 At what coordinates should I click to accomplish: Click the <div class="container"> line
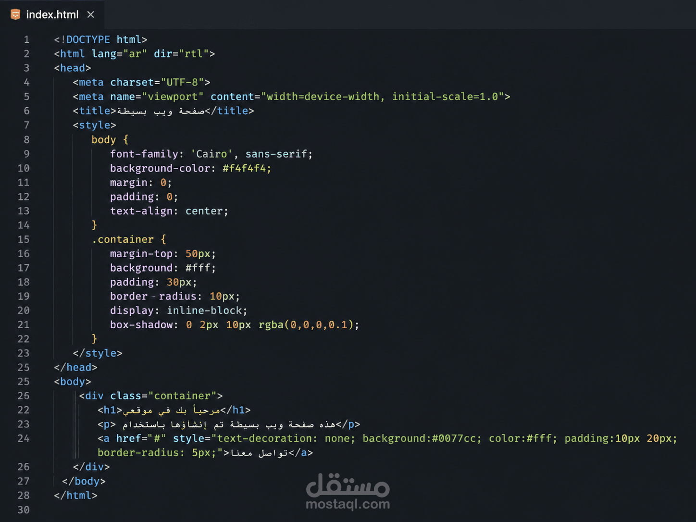[x=151, y=396]
